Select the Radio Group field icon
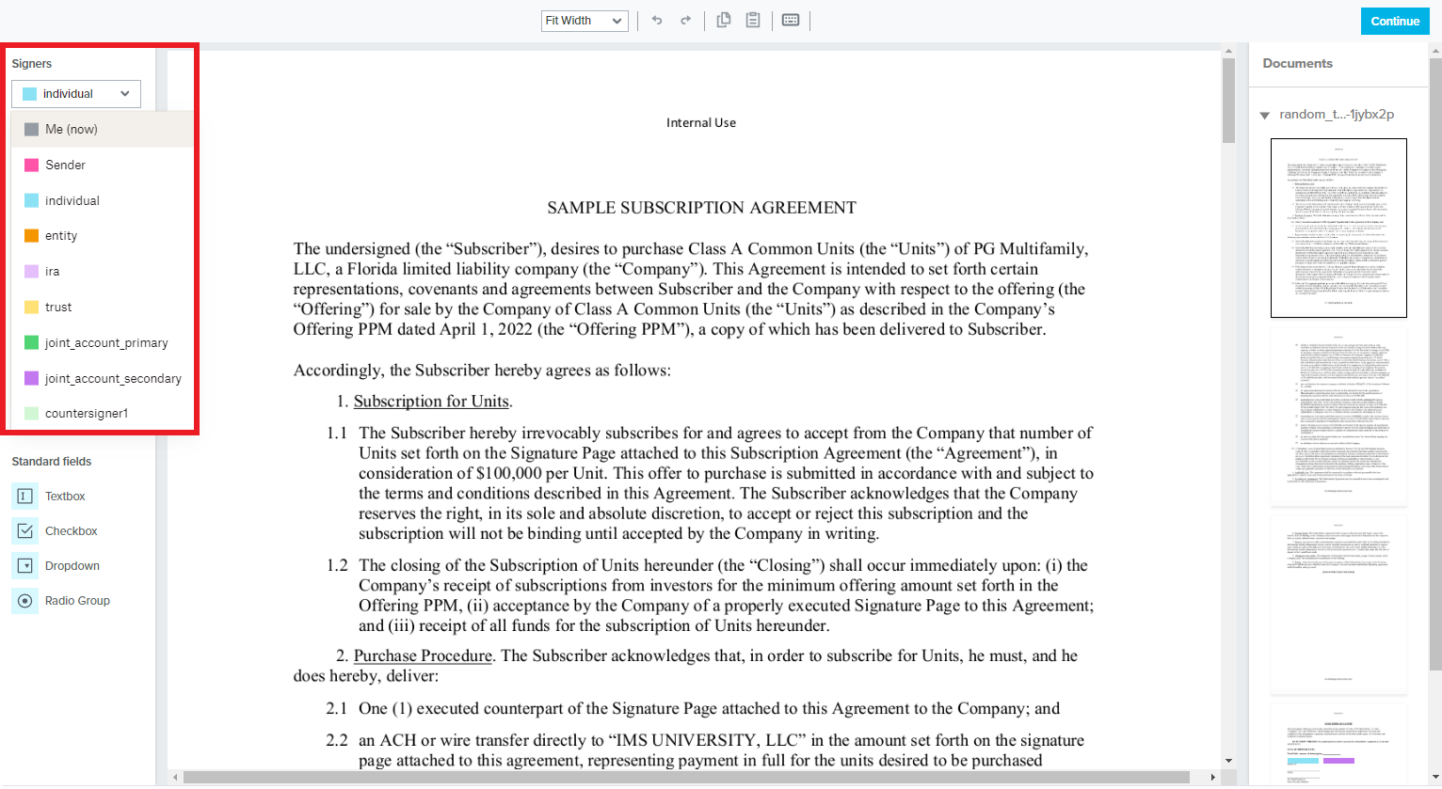The image size is (1442, 789). [x=25, y=600]
